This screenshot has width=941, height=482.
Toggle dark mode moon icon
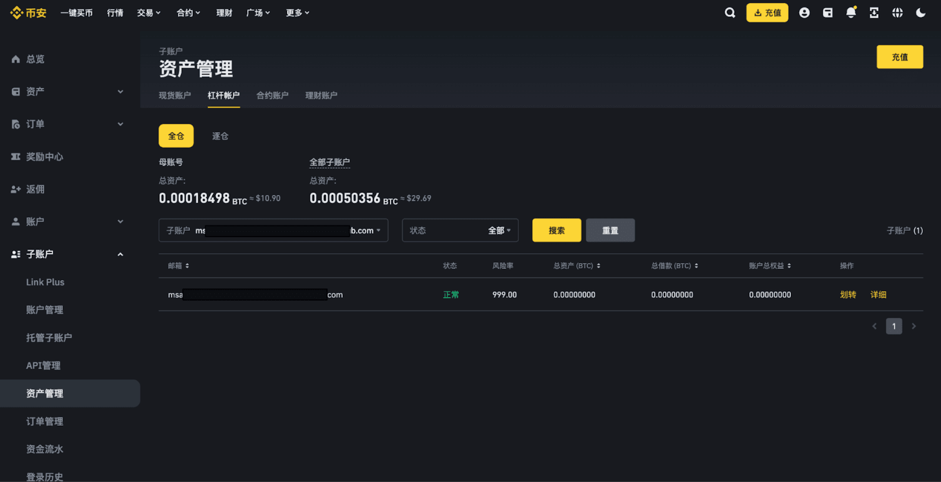coord(921,13)
